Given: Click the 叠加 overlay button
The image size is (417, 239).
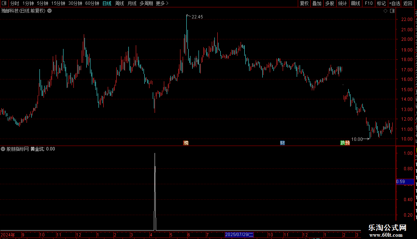Looking at the screenshot, I should click(x=317, y=3).
